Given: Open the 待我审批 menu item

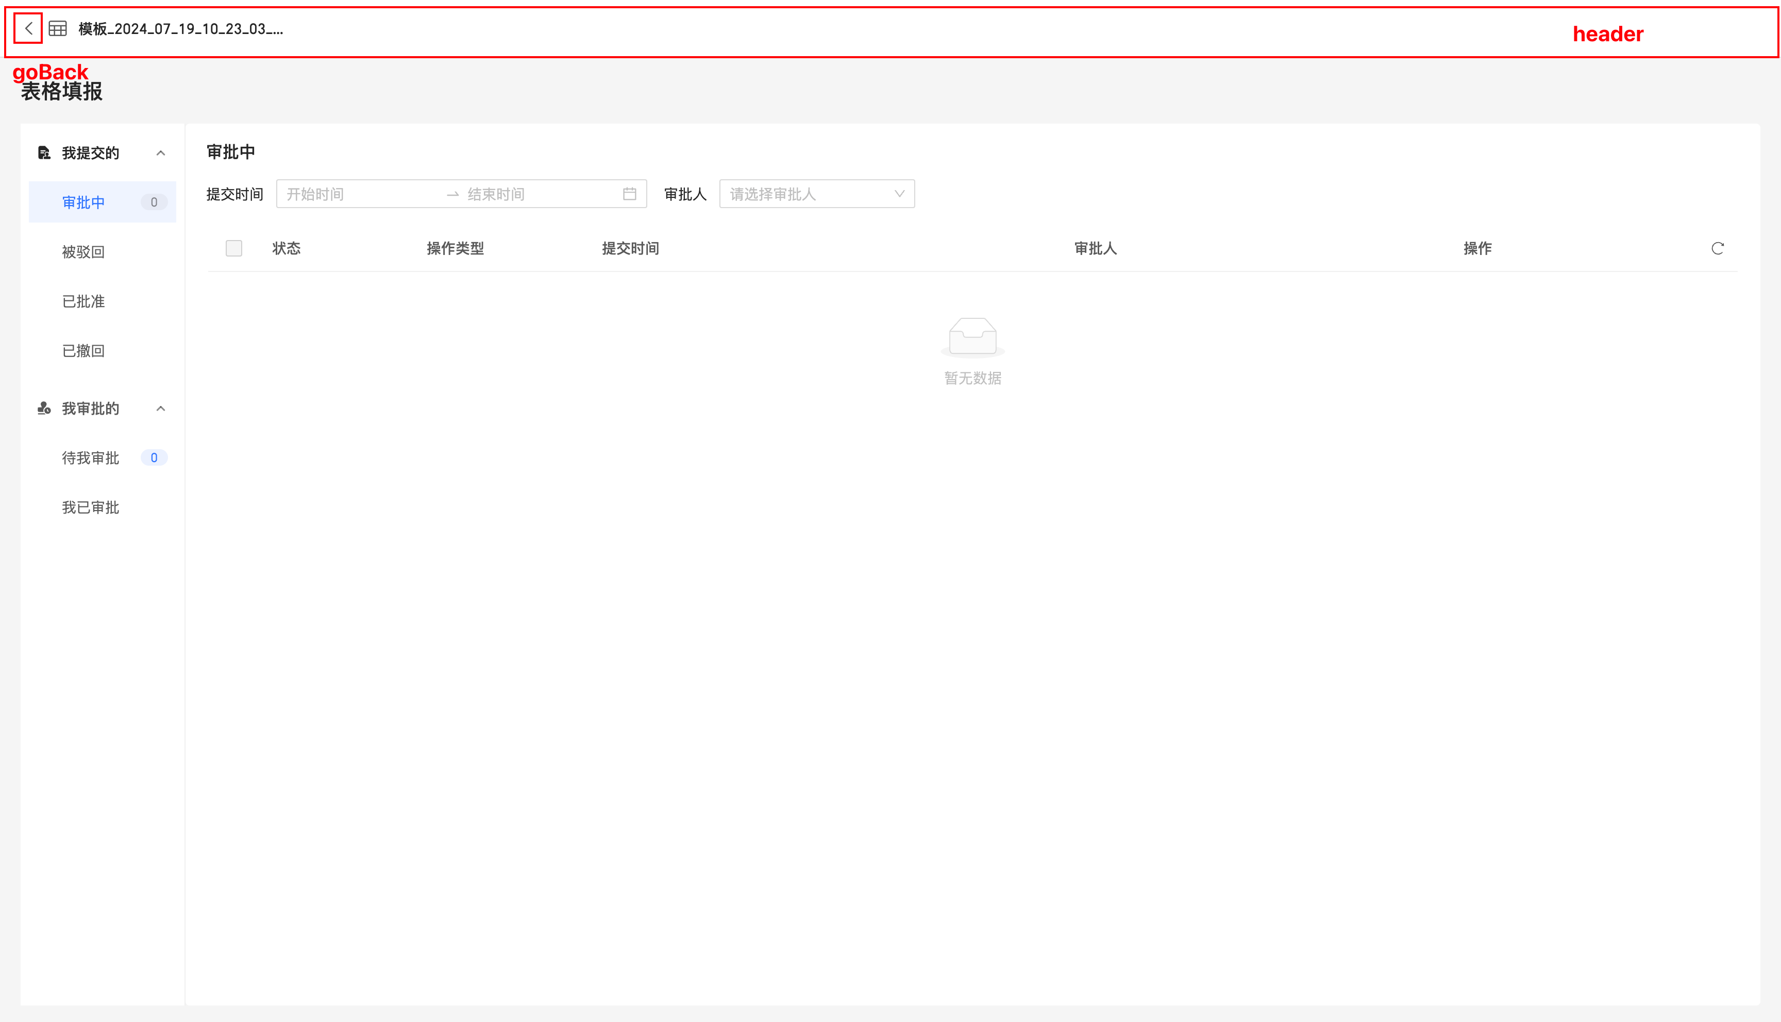Looking at the screenshot, I should click(103, 457).
